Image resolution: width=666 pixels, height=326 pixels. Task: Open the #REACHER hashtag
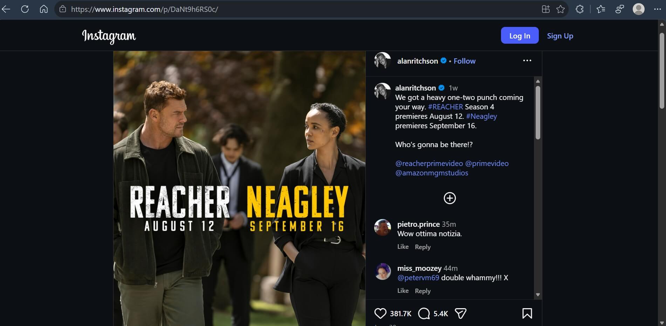click(445, 107)
